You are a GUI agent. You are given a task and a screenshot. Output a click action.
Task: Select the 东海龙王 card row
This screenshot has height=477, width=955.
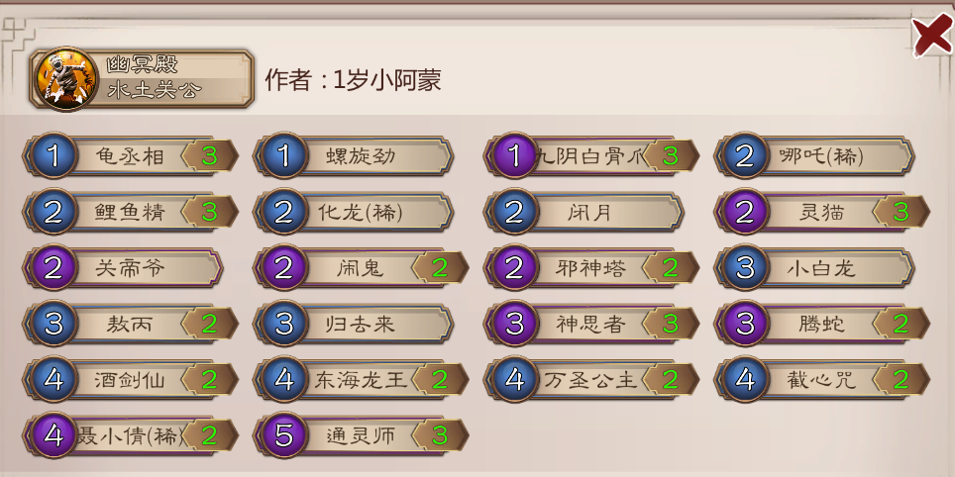click(360, 379)
